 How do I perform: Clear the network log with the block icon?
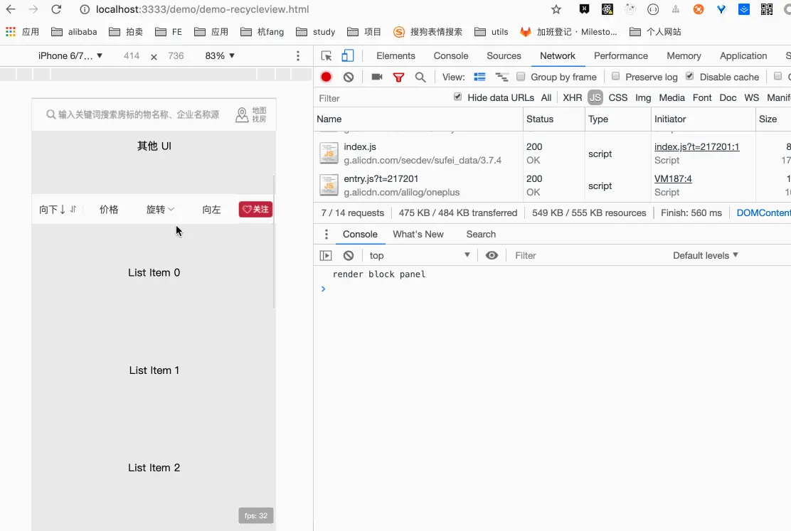pyautogui.click(x=349, y=77)
